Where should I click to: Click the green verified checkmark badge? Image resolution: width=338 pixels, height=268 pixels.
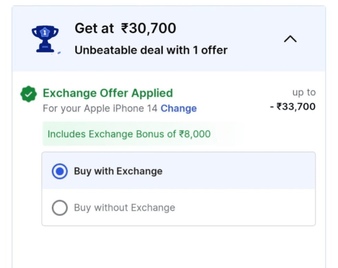tap(28, 94)
